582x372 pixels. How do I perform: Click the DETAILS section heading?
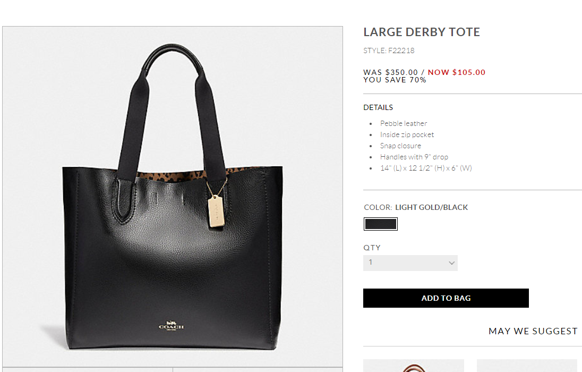tap(378, 107)
